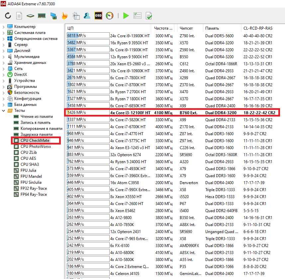
Task: Click the flat green chip toolbar icon
Action: pyautogui.click(x=30, y=16)
